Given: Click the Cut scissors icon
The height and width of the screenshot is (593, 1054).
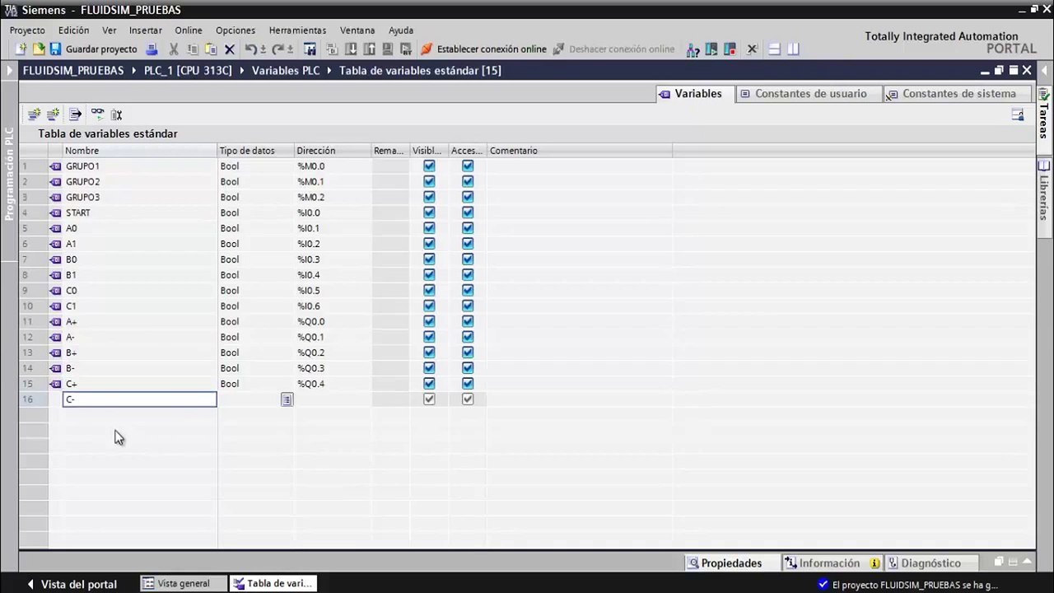Looking at the screenshot, I should point(174,49).
